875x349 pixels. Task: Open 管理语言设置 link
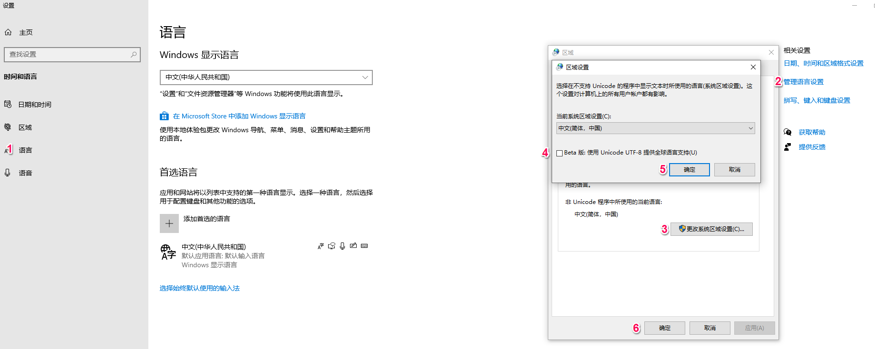[804, 82]
